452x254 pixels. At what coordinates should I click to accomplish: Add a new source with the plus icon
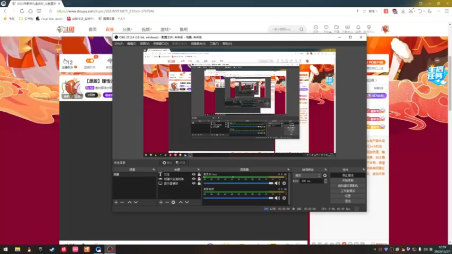coord(161,202)
